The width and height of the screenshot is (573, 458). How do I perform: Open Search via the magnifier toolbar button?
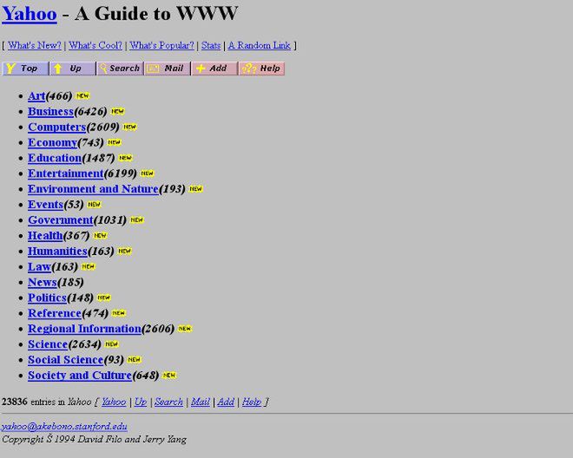click(x=120, y=69)
